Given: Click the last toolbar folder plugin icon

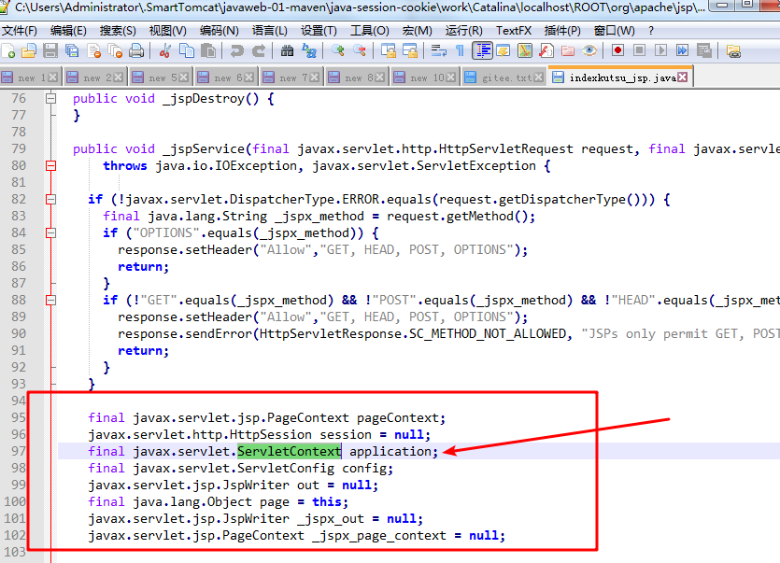Looking at the screenshot, I should click(x=733, y=50).
